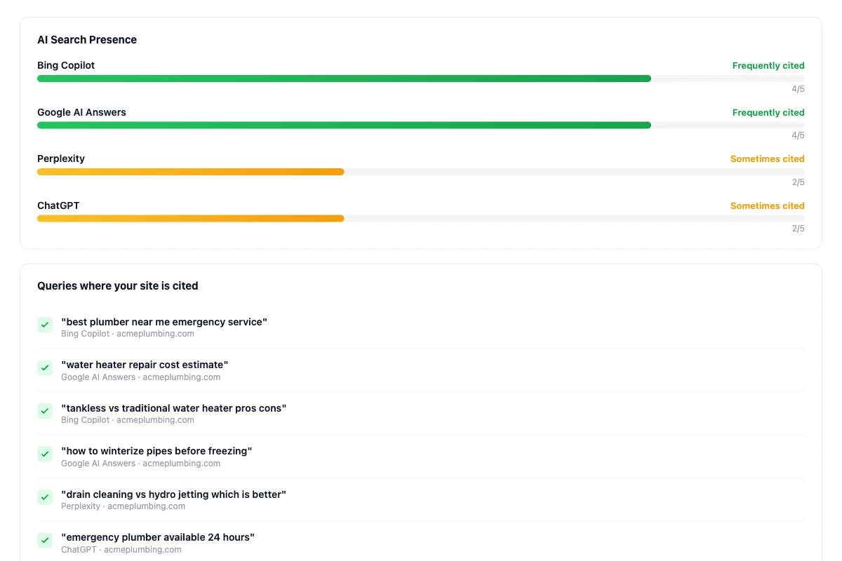Viewport: 842px width, 561px height.
Task: Click the Perplexity "Sometimes cited" status label
Action: (x=767, y=158)
